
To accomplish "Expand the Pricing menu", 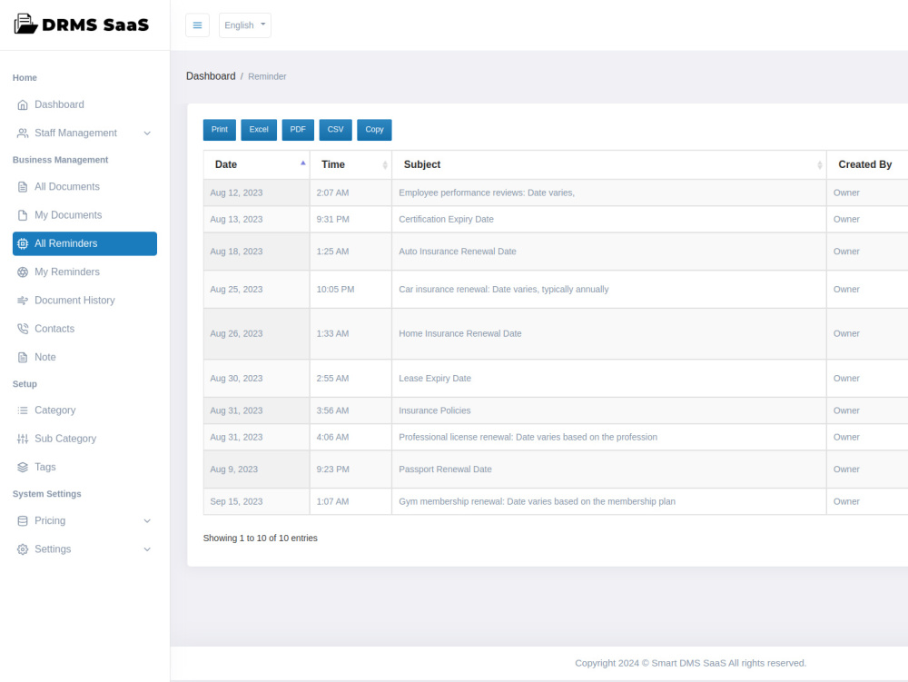I will click(x=52, y=520).
